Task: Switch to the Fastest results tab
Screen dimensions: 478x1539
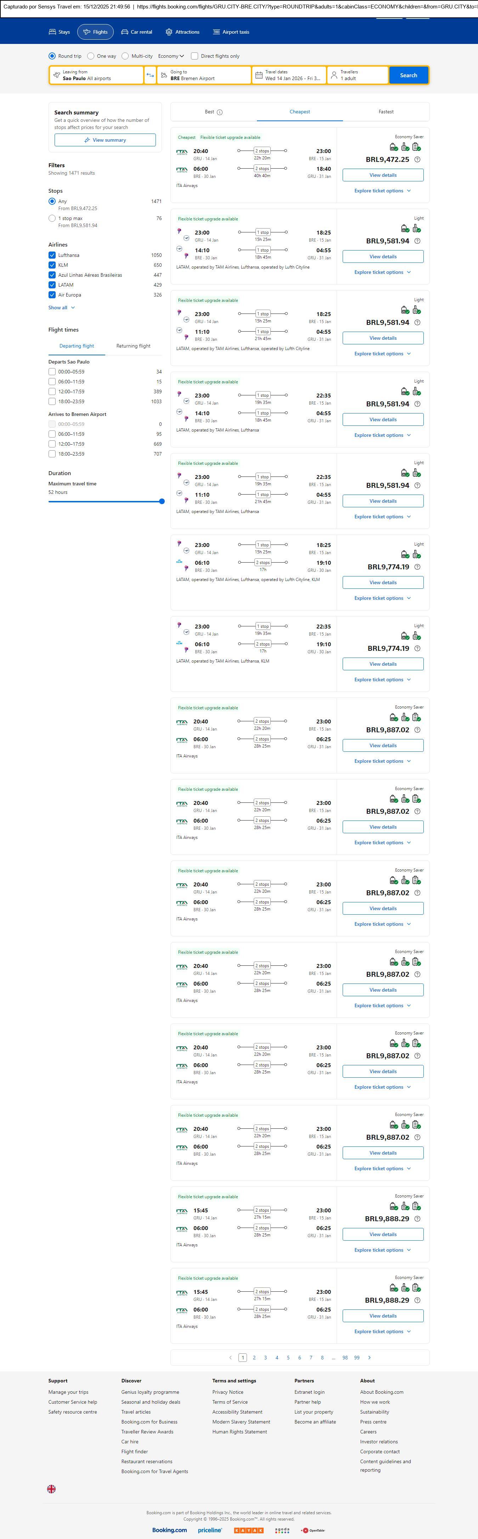Action: [386, 112]
